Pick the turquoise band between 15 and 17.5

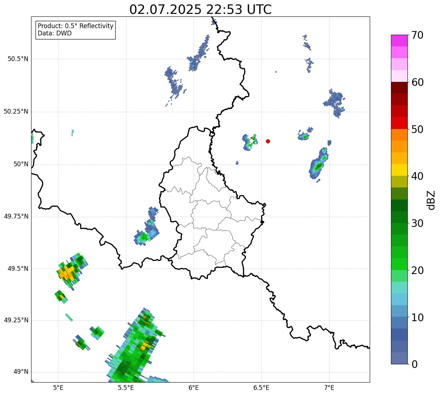[x=399, y=288]
